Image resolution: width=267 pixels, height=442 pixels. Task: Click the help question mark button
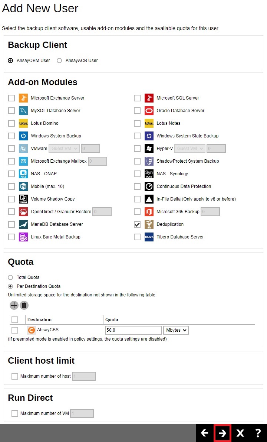pyautogui.click(x=258, y=433)
